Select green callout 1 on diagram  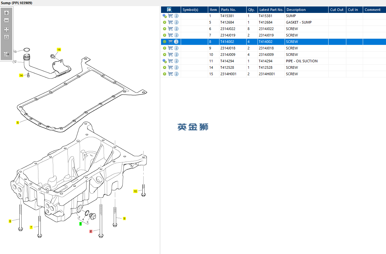80,224
